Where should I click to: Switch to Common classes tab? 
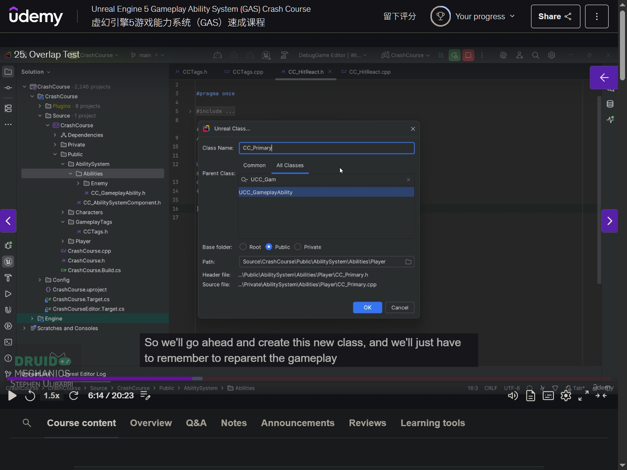tap(254, 165)
